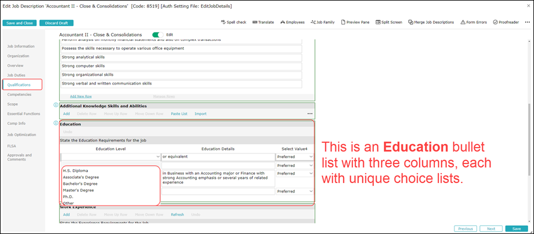Go to Essential Functions section
The image size is (534, 234).
(x=24, y=114)
